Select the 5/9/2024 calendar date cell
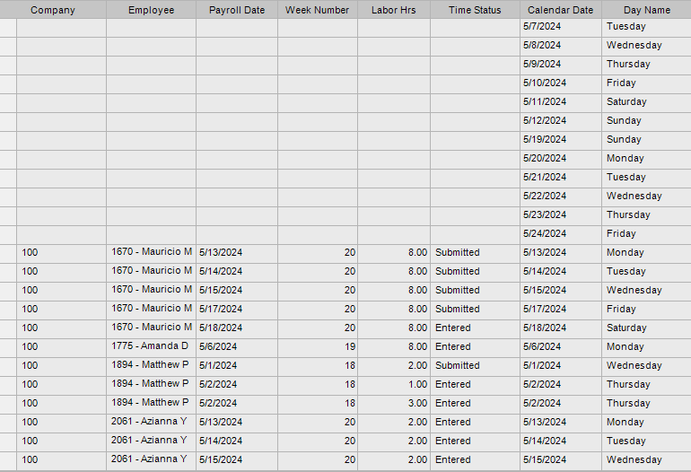Image resolution: width=691 pixels, height=472 pixels. click(561, 65)
